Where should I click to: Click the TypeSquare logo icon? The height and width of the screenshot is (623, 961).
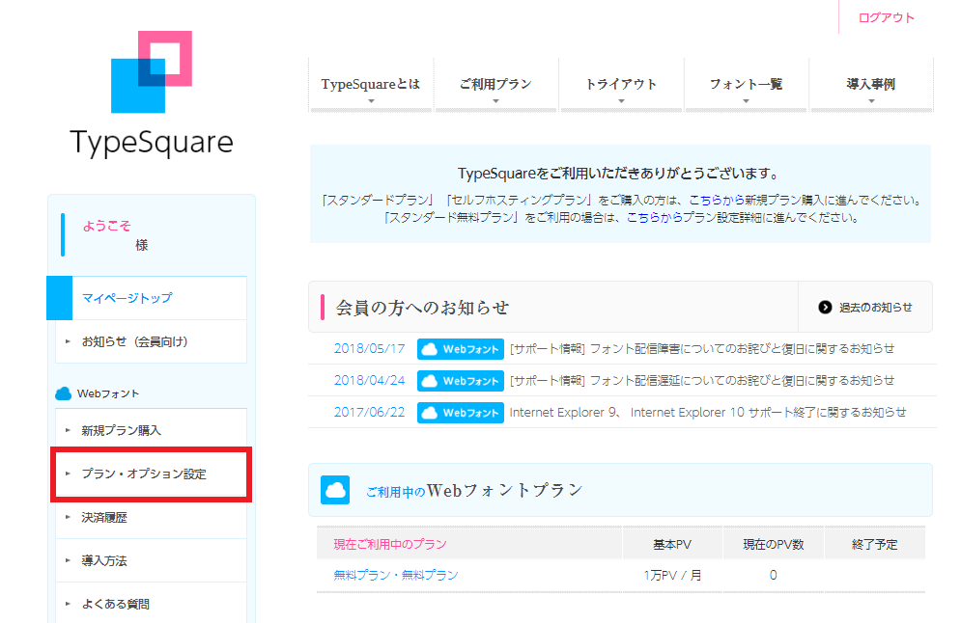tap(152, 71)
